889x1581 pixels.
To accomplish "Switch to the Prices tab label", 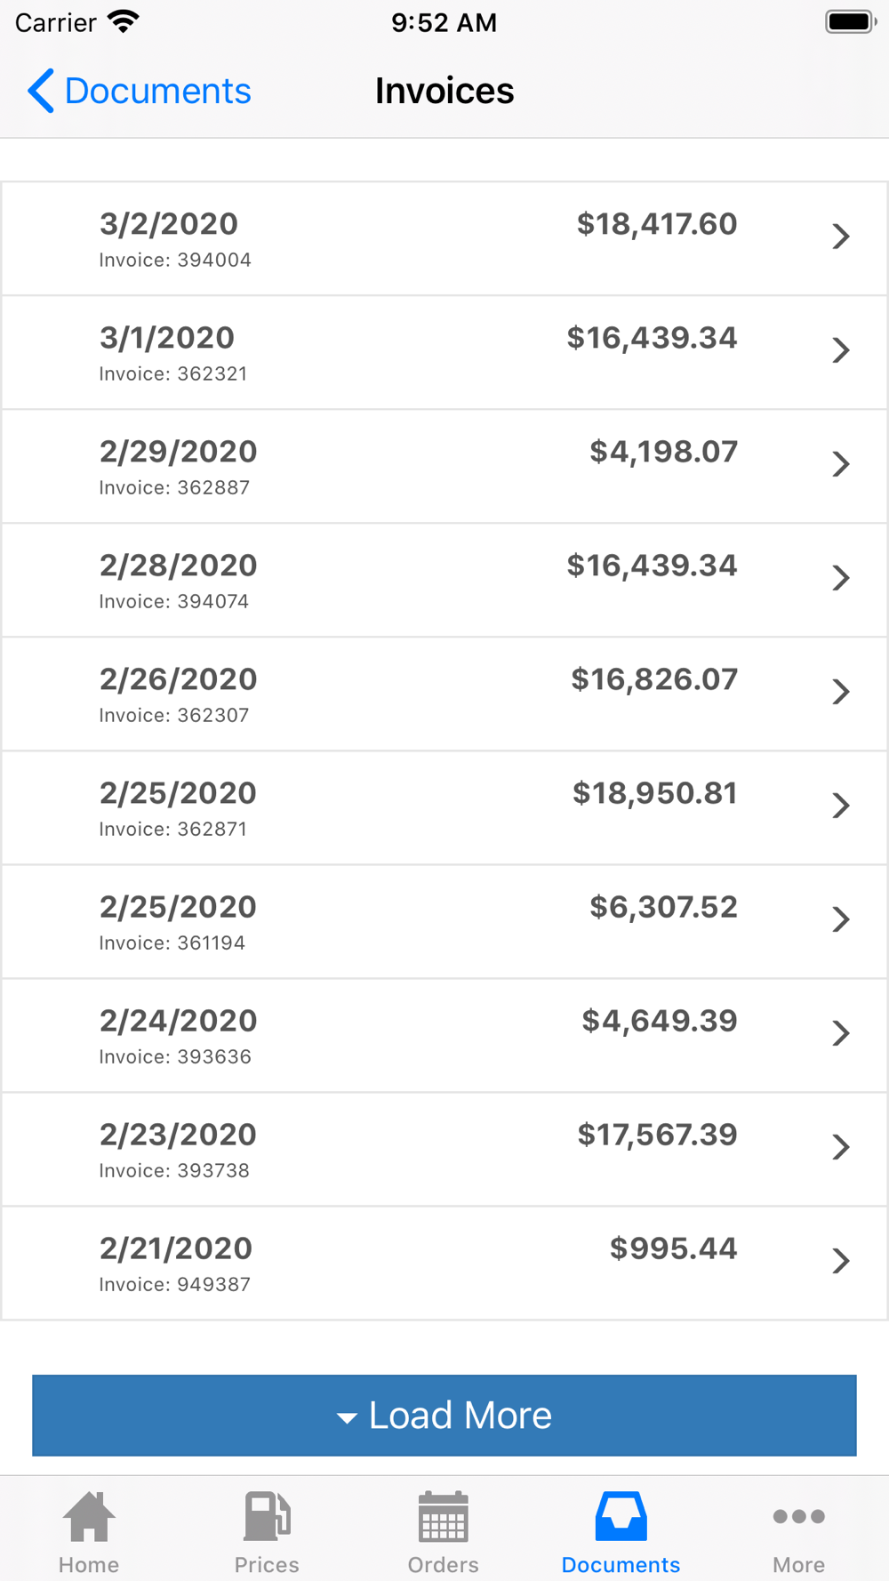I will pos(267,1565).
